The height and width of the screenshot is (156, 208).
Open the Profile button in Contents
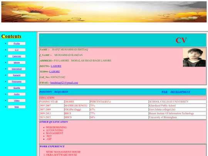[x=17, y=44]
